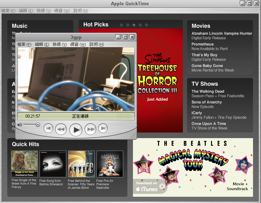Open 視窗 (W) menu in 3gpp window

point(78,44)
